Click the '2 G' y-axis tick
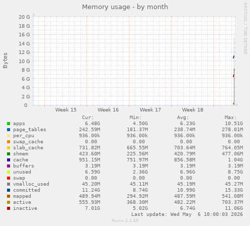Viewport: 250px width, 226px height. pos(26,96)
